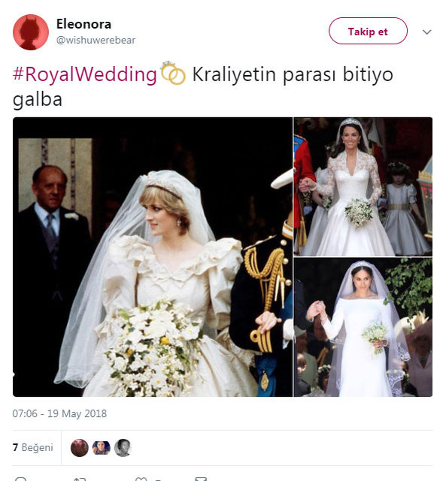Open second liker's avatar with blue background
Screen dimensions: 443x481
coord(102,448)
